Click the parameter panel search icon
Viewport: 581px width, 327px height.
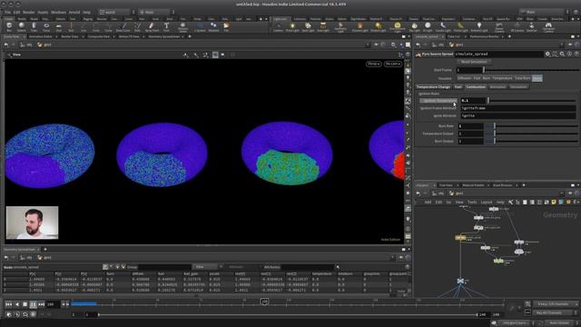pos(562,54)
